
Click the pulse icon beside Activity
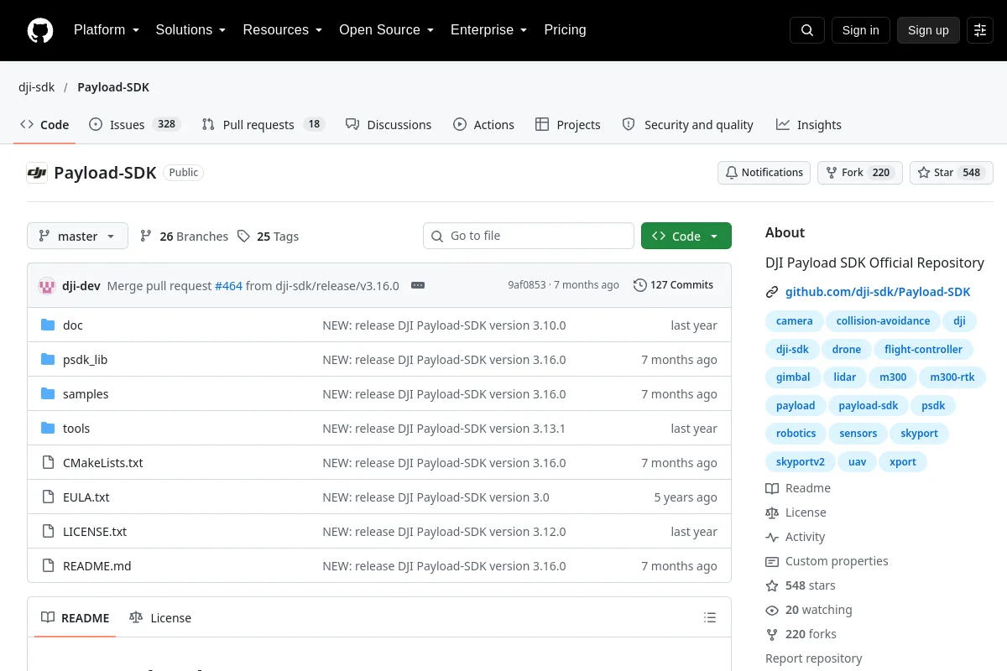click(772, 537)
